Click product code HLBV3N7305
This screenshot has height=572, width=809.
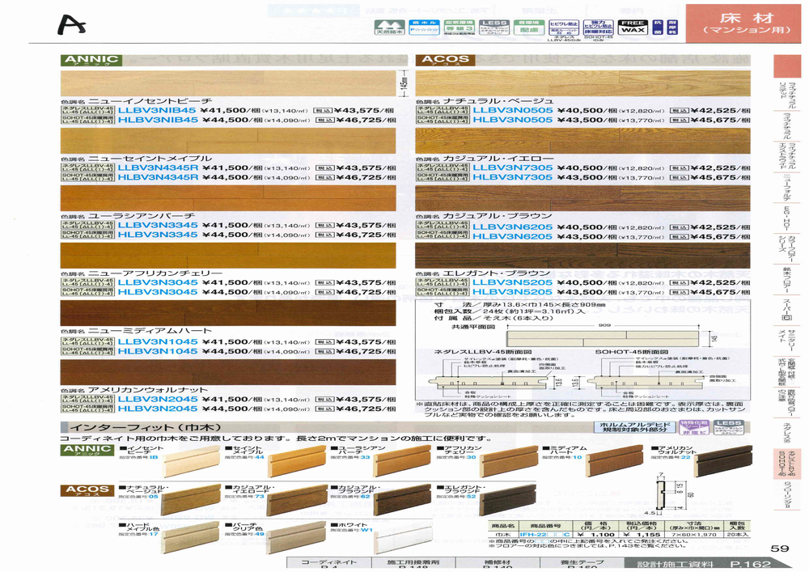point(512,177)
